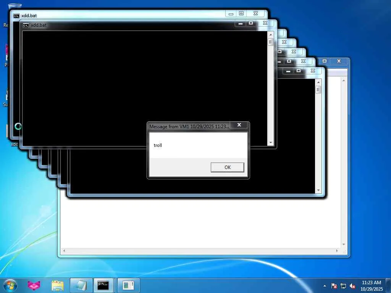391x293 pixels.
Task: Click right arrow of white window horizontal scrollbar
Action: tap(337, 251)
